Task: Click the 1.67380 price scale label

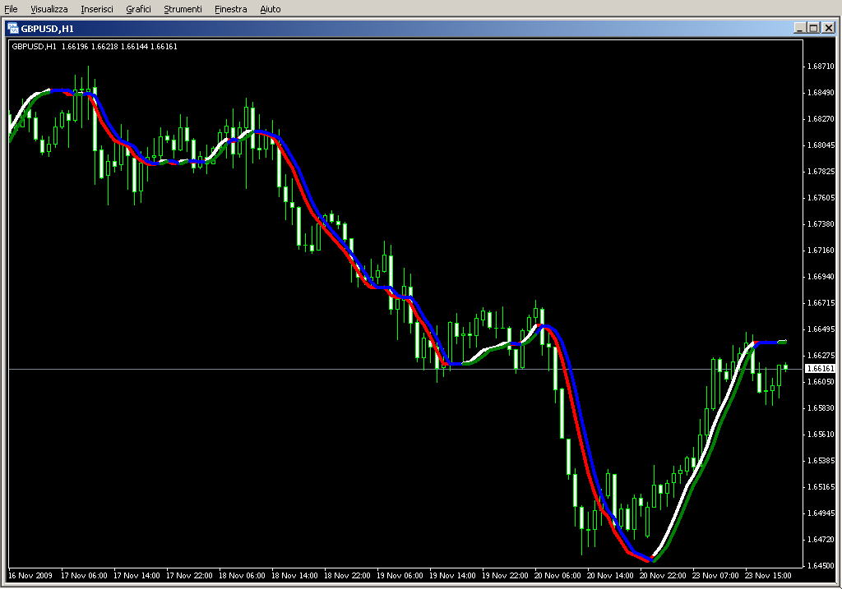Action: click(x=821, y=223)
